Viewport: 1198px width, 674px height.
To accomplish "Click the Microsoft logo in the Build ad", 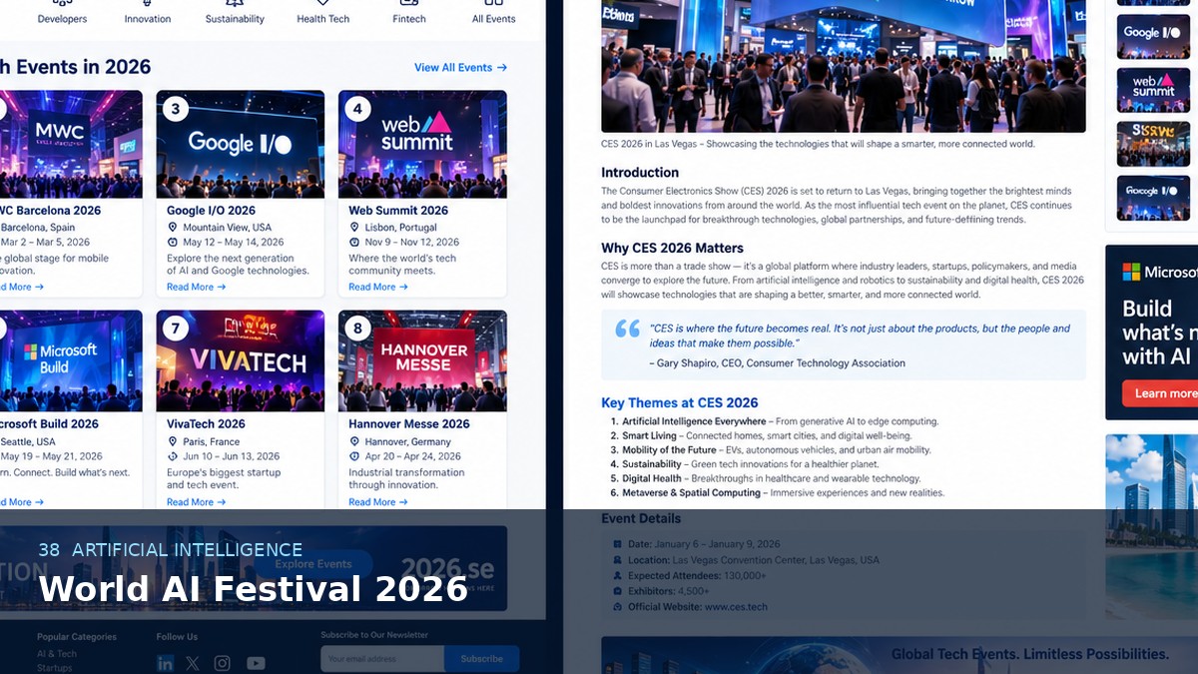I will point(1131,272).
